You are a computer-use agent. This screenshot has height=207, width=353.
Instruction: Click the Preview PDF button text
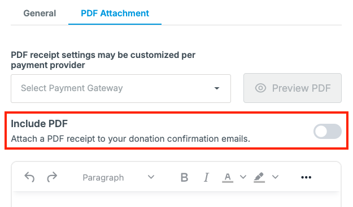click(302, 88)
